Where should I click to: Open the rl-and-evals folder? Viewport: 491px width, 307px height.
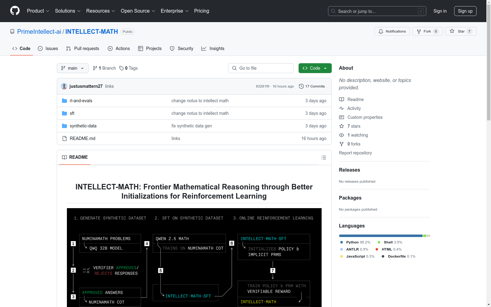point(81,101)
